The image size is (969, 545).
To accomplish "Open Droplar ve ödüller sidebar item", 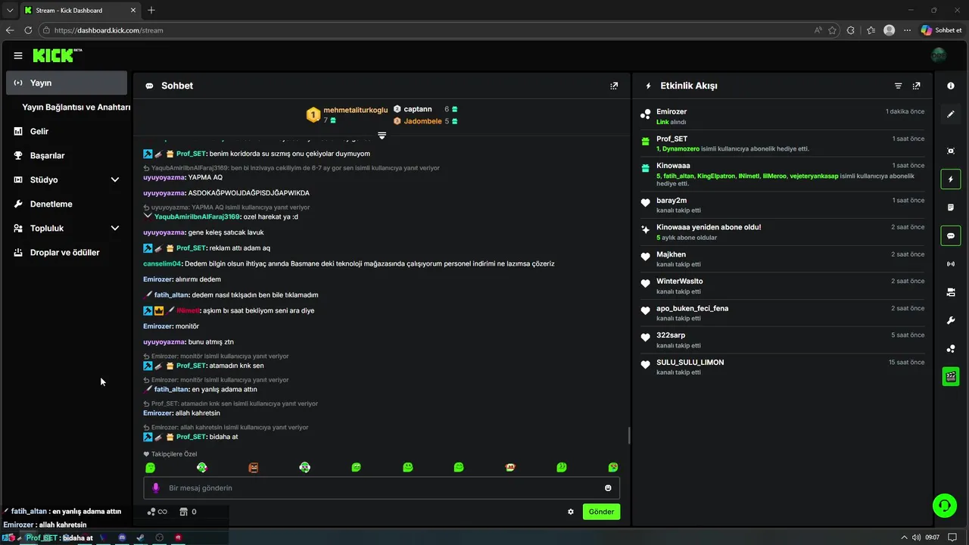I will (67, 253).
